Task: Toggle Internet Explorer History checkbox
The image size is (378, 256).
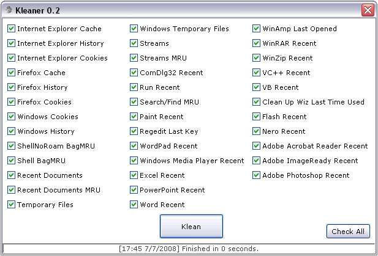Action: (11, 43)
